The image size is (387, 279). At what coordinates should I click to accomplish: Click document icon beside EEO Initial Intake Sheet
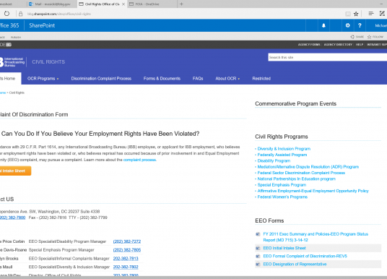click(258, 248)
